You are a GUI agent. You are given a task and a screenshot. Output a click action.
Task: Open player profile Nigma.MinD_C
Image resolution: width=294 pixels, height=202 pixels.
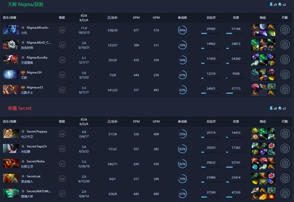point(39,43)
